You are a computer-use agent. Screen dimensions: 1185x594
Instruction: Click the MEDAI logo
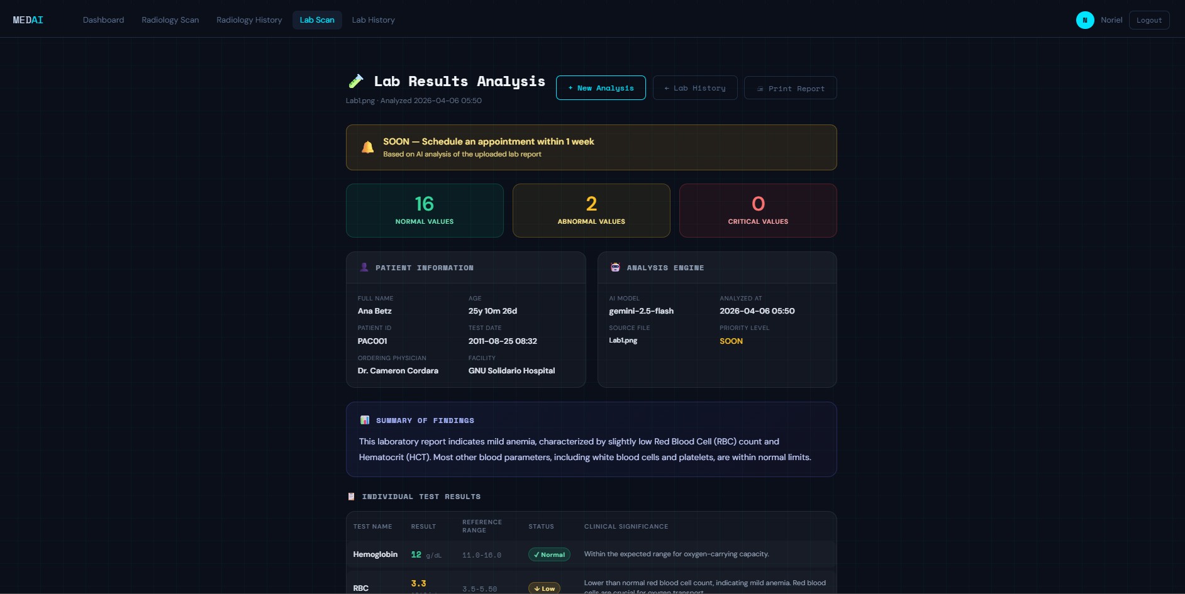click(x=28, y=20)
